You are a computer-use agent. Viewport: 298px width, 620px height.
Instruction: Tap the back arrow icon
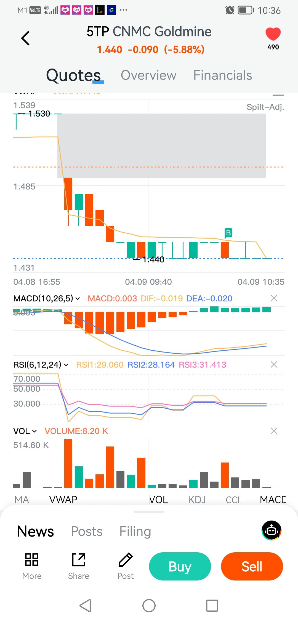25,38
